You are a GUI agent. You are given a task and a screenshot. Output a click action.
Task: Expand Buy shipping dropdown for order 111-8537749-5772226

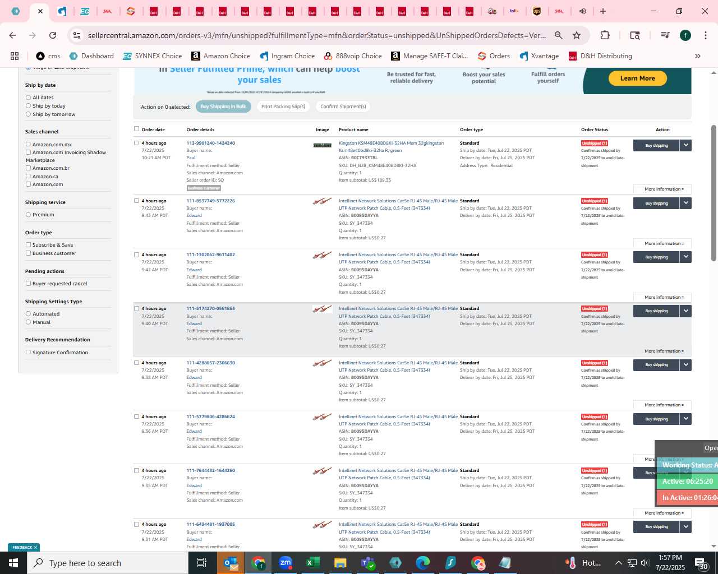[x=685, y=203]
